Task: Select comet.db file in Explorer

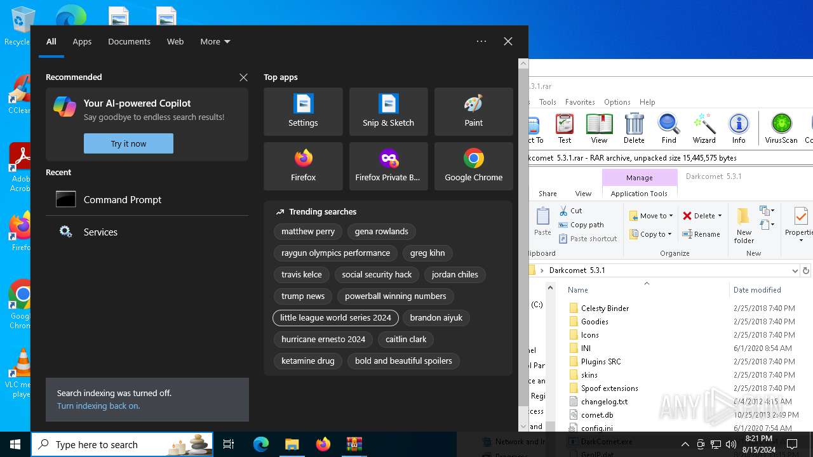Action: 596,414
